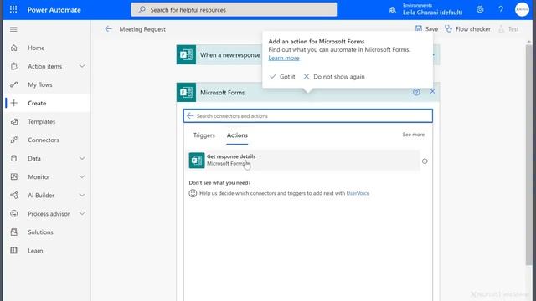Click the Environments icon in header

(x=393, y=10)
